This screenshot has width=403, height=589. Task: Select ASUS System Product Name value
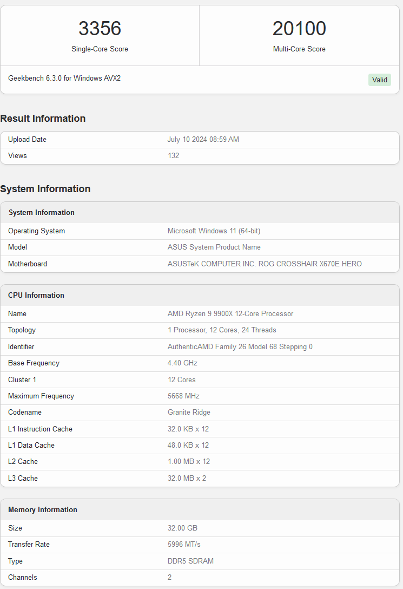pos(214,247)
